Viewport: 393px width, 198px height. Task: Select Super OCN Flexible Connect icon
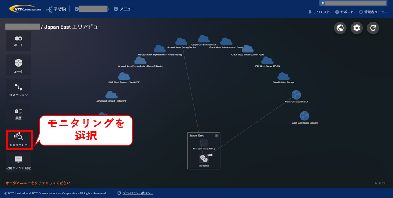click(x=304, y=116)
